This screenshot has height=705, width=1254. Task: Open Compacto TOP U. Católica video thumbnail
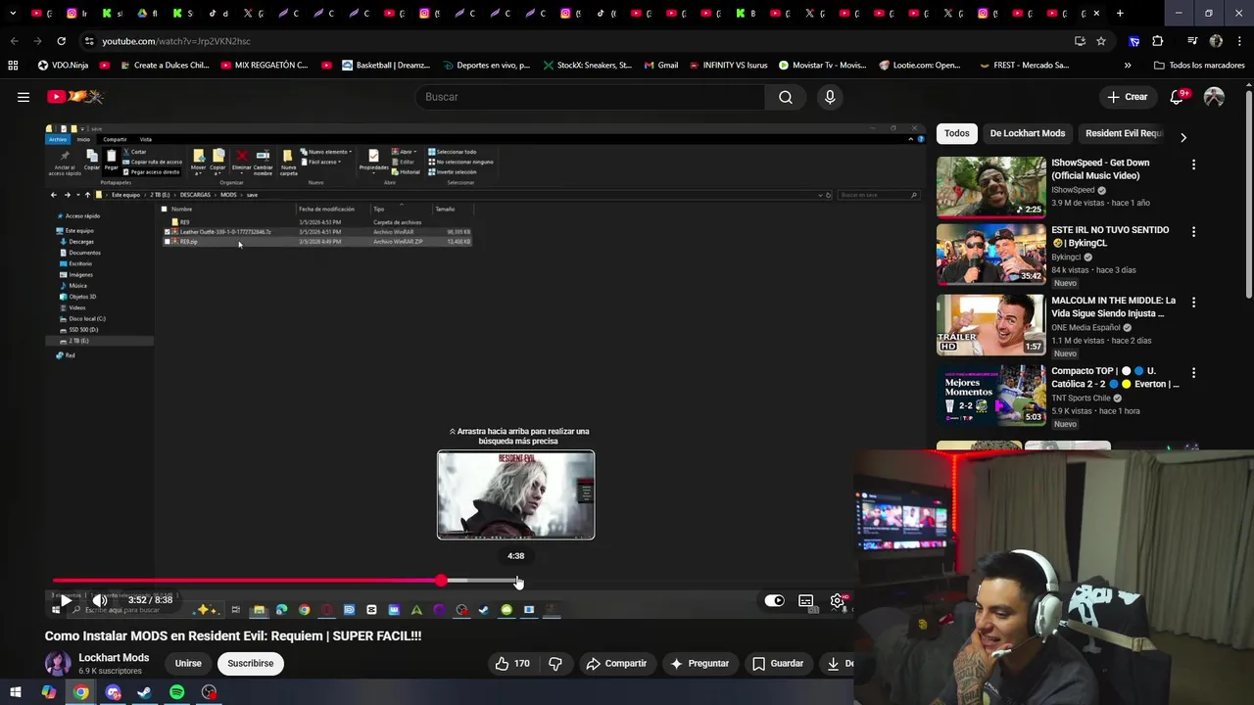[991, 396]
